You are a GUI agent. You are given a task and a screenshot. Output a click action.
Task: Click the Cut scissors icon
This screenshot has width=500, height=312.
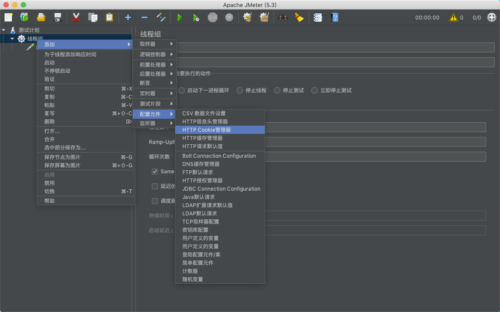tap(76, 17)
